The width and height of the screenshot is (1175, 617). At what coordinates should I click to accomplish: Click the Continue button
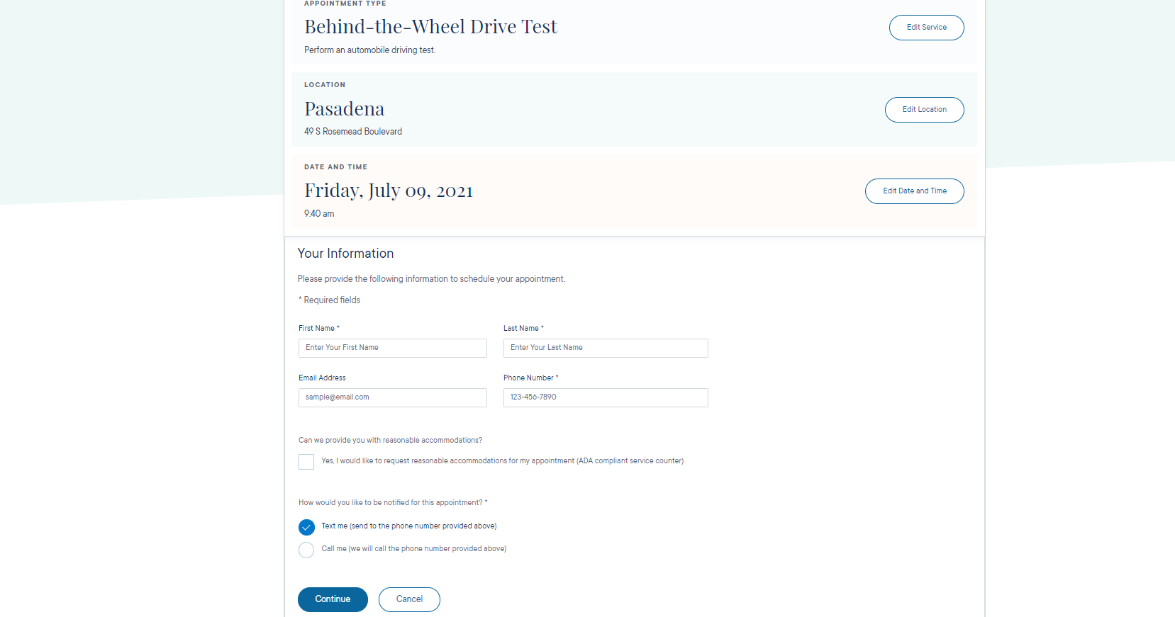(x=333, y=599)
